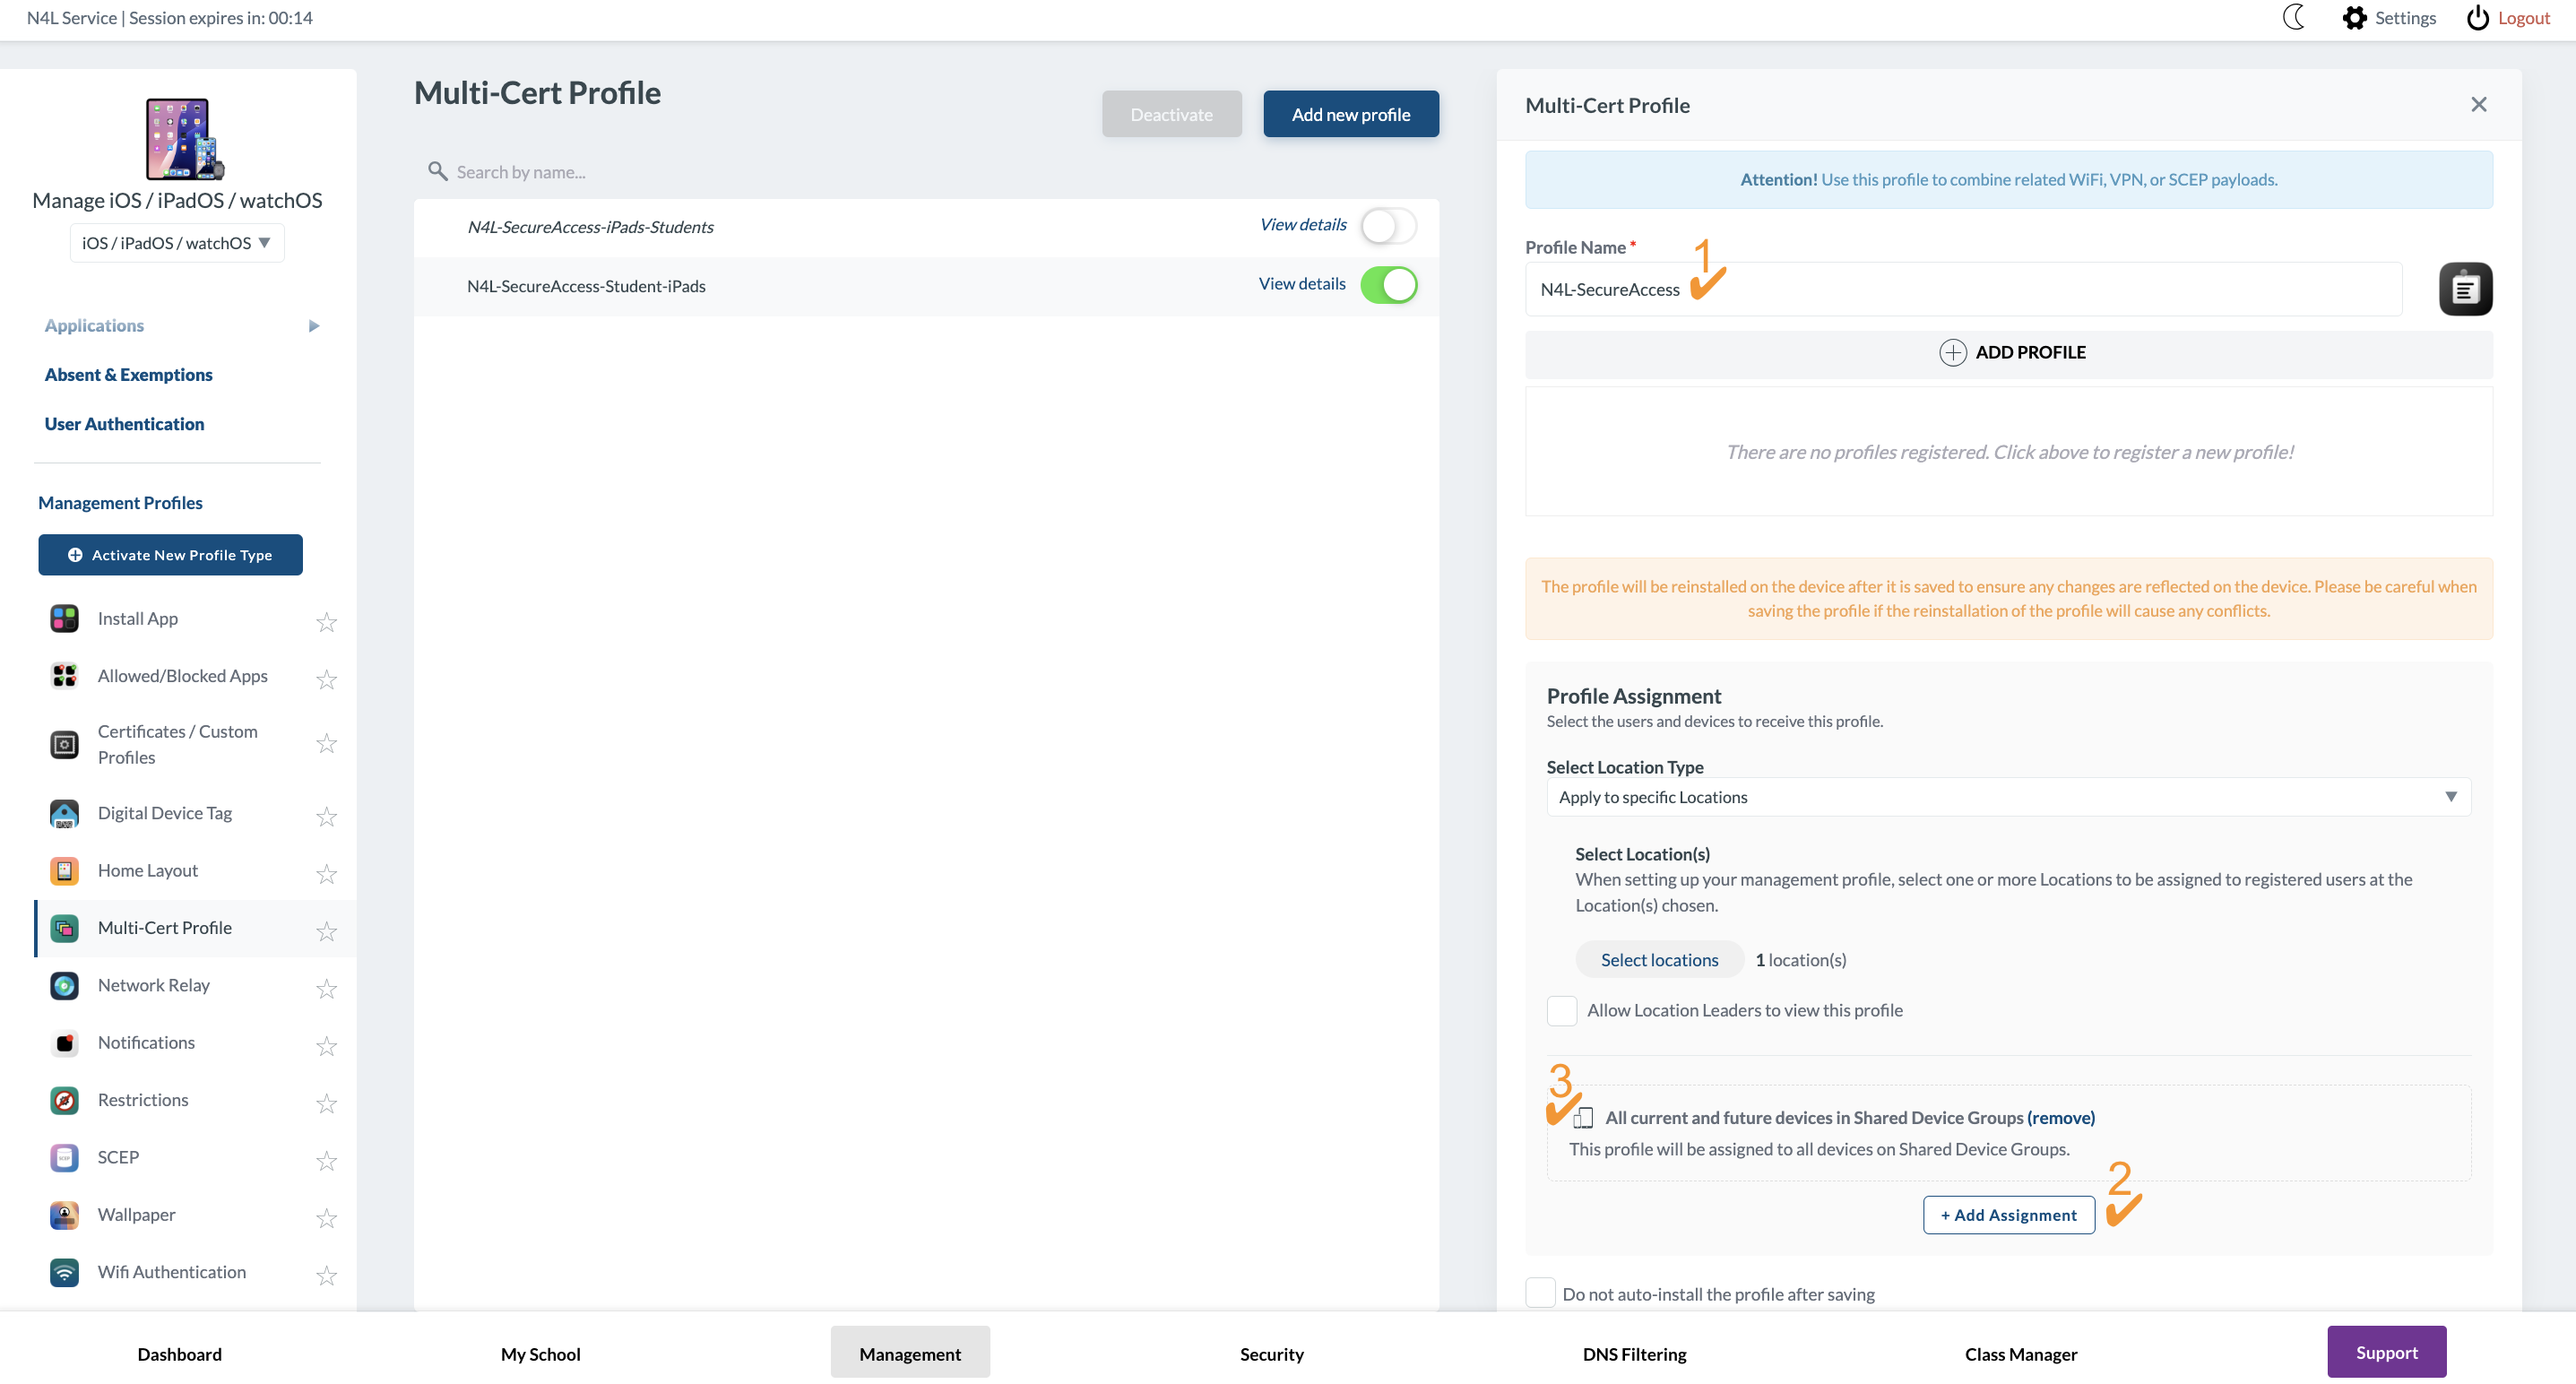Click the Add Assignment button
The width and height of the screenshot is (2576, 1384).
[x=2008, y=1215]
